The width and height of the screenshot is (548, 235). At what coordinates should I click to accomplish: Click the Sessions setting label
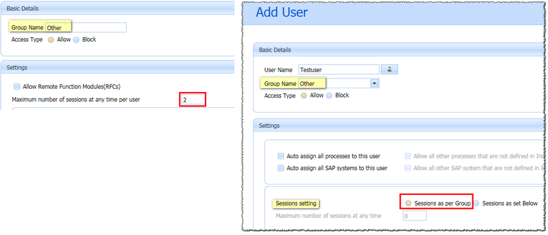point(296,203)
